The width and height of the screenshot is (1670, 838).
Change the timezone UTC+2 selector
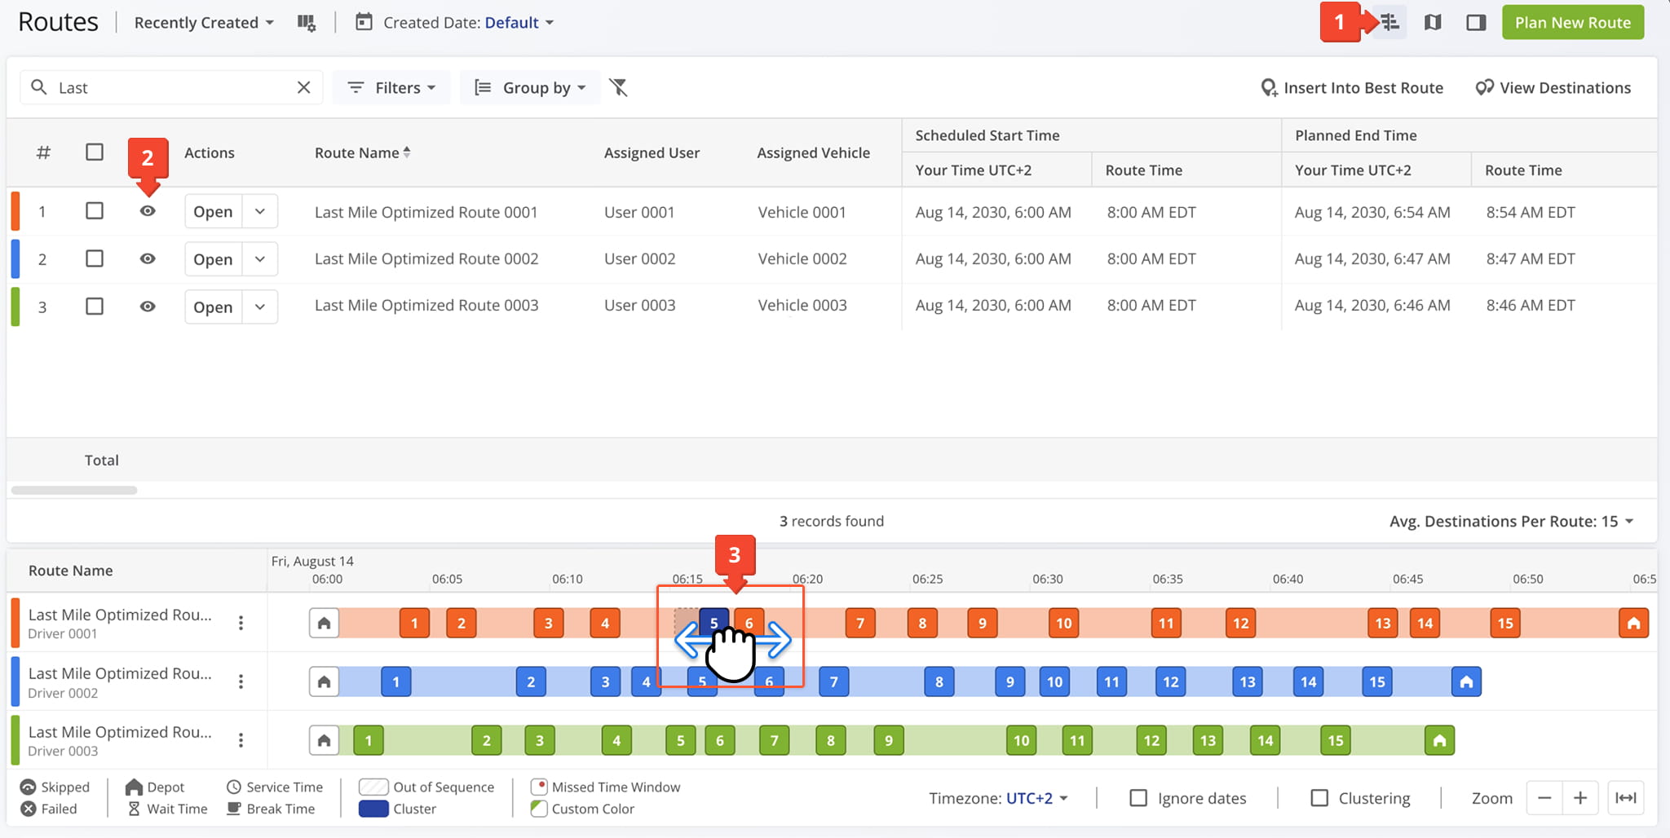click(1036, 798)
